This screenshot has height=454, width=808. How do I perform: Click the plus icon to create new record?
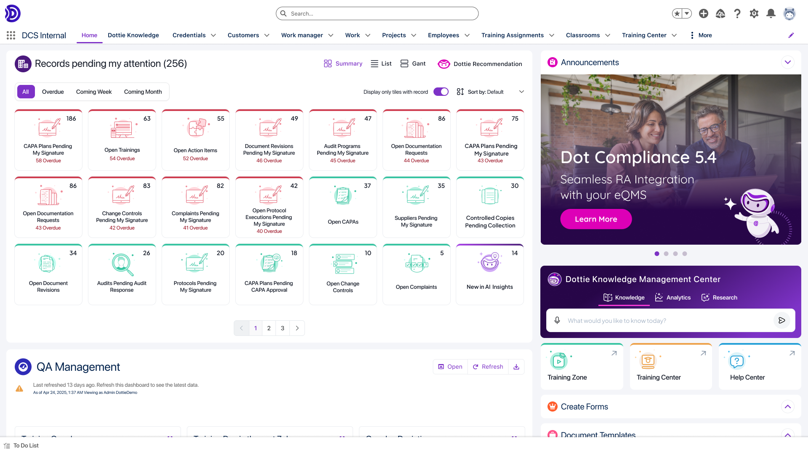[x=703, y=13]
